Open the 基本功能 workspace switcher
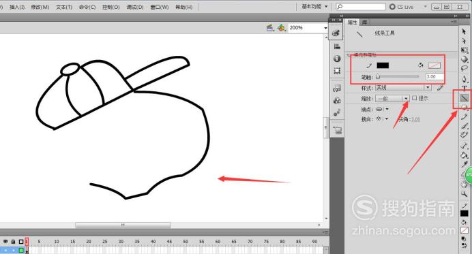This screenshot has height=254, width=472. [314, 6]
